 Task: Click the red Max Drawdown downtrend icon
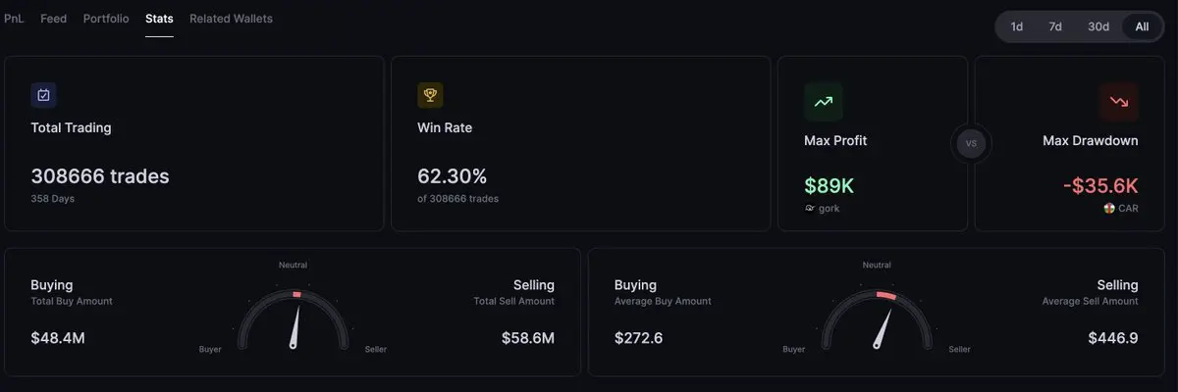coord(1118,101)
